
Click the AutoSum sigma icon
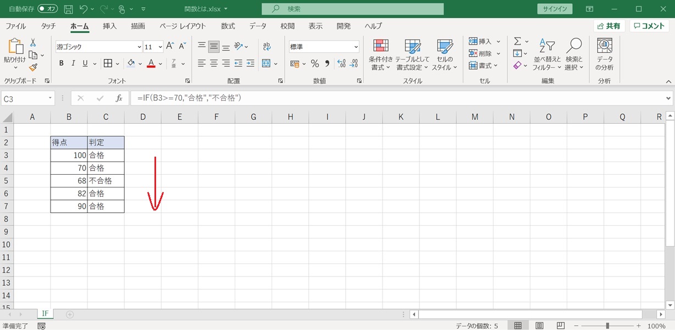pos(517,41)
